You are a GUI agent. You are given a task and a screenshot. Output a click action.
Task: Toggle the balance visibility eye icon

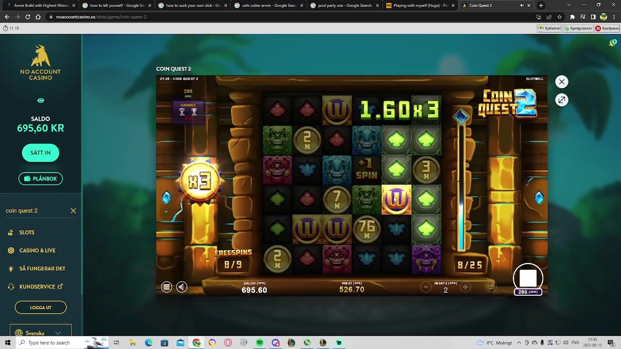(x=41, y=100)
